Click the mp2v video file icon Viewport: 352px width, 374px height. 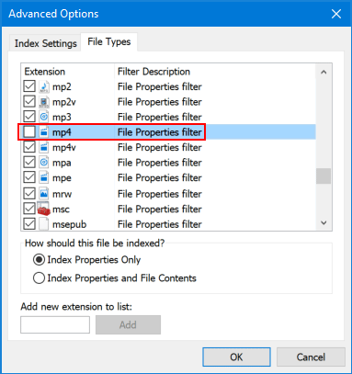click(44, 102)
